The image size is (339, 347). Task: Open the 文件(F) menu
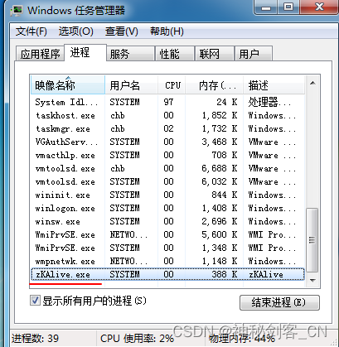point(31,31)
